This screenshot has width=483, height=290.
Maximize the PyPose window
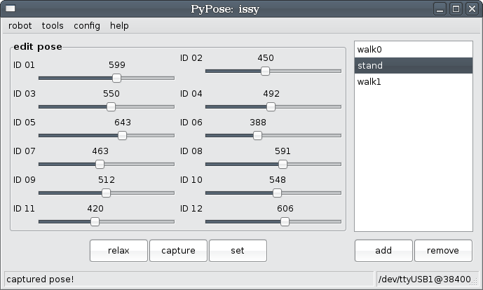pos(456,9)
